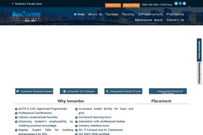
Task: Click bullet arrow beside Wi-Fi Campus line
Action: pyautogui.click(x=76, y=130)
